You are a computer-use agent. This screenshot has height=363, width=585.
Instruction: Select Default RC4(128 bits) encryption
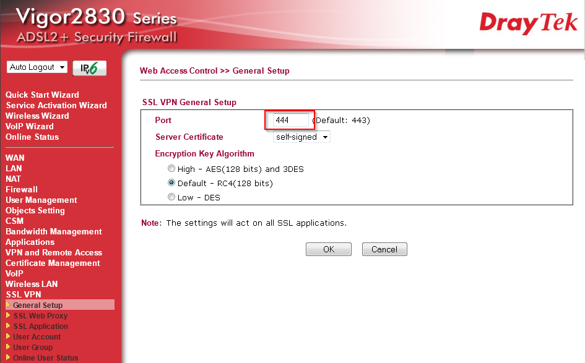point(171,182)
